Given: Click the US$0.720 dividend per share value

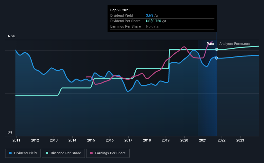Looking at the screenshot, I should tap(153, 21).
